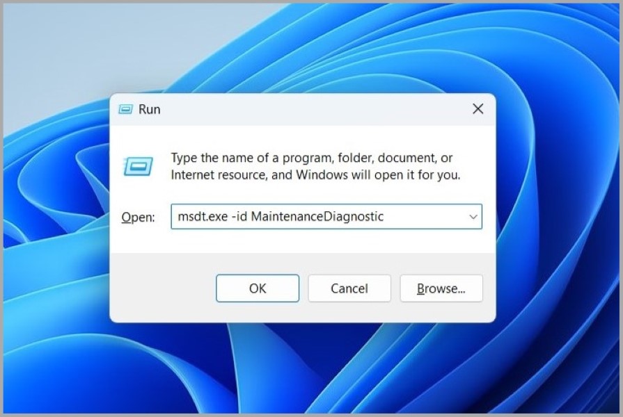Close the Run dialog with the X

click(x=478, y=108)
